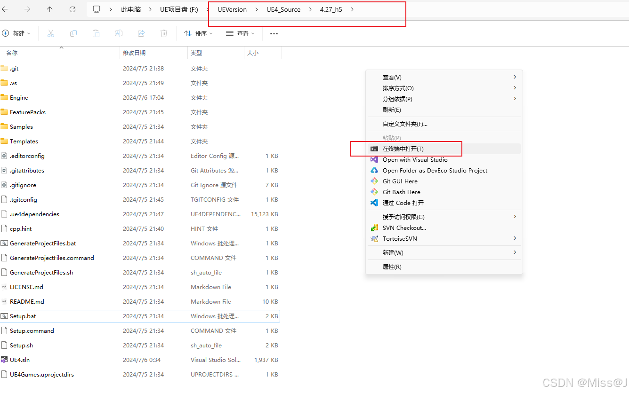Select the Setup.bat batch file icon
The image size is (629, 393).
pos(4,316)
